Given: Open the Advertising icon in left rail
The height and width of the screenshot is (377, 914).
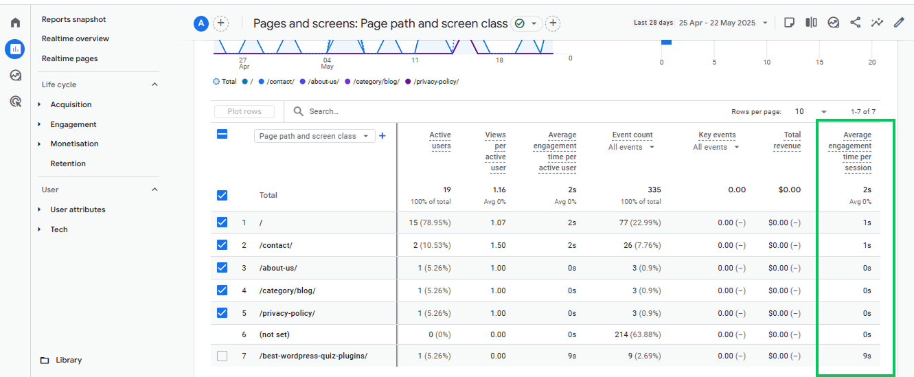Looking at the screenshot, I should (15, 102).
